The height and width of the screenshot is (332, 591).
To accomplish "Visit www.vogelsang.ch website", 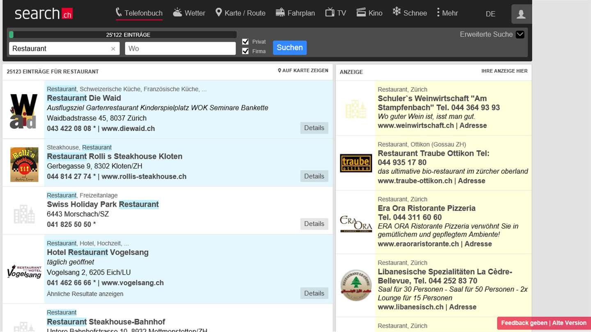I will 133,283.
